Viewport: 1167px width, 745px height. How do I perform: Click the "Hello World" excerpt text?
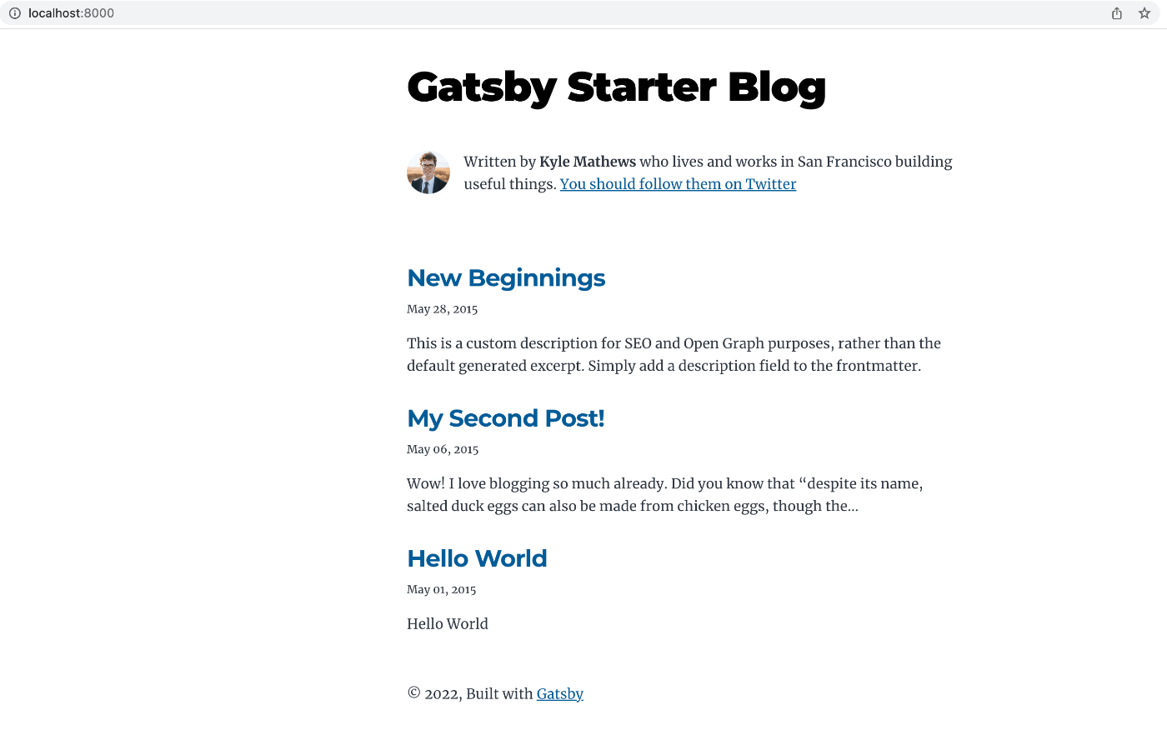click(448, 623)
